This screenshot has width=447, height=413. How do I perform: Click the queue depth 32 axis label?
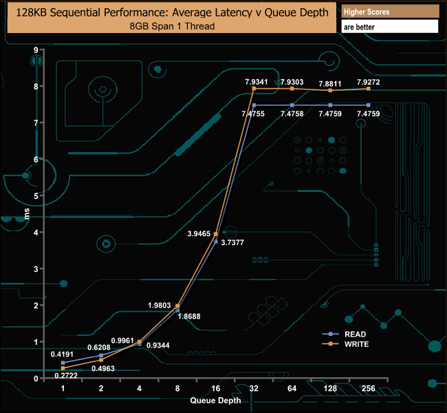coord(254,388)
